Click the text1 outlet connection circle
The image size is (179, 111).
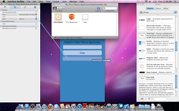click(36, 14)
